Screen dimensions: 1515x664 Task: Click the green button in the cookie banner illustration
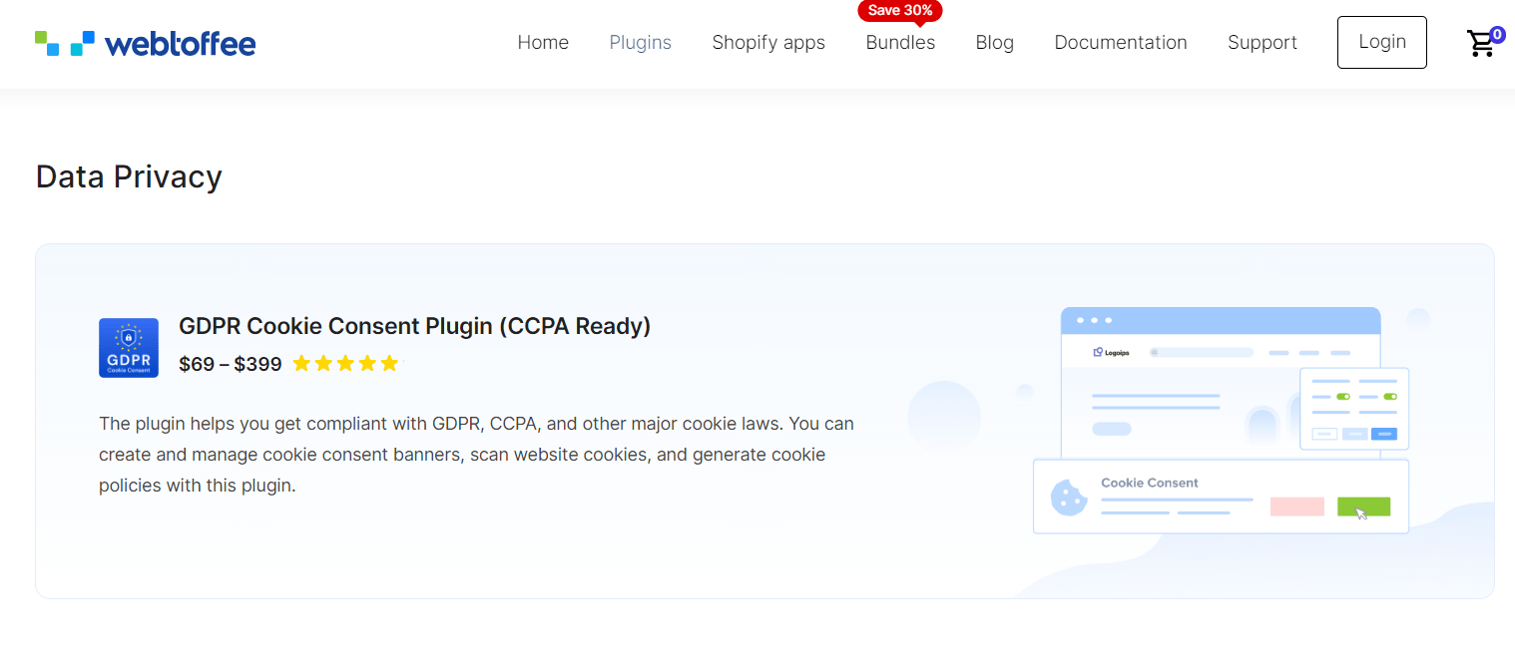(1363, 506)
